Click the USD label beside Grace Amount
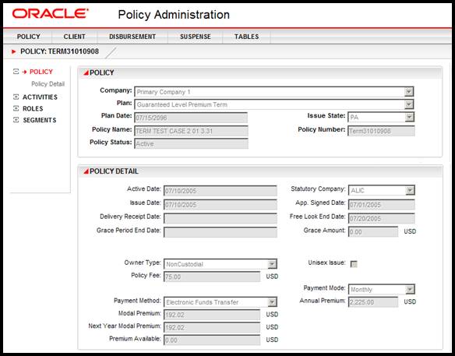 (410, 231)
